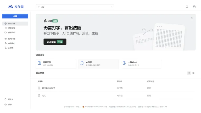Switch to grid view layout icon

193,73
